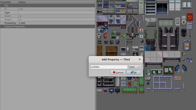Select the highlighted blue armchair tile
Screen dimensions: 196x110
tap(148, 48)
